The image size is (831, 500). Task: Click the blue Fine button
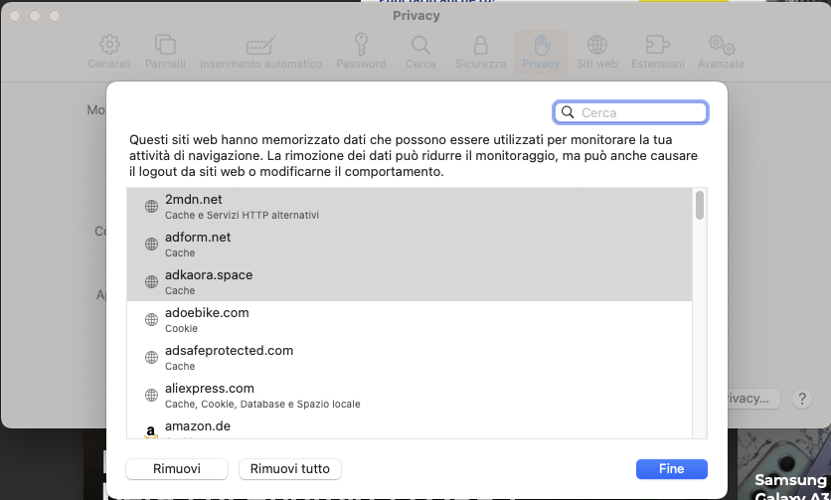671,468
